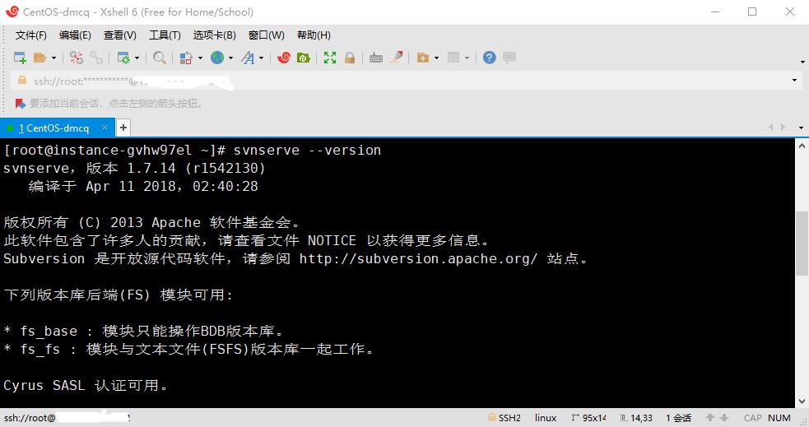
Task: Click the color scheme icon
Action: 186,58
